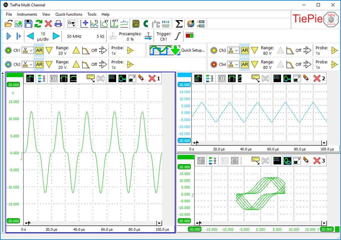Open the Quick functions menu
Screen dimensions: 341x240
(x=69, y=14)
